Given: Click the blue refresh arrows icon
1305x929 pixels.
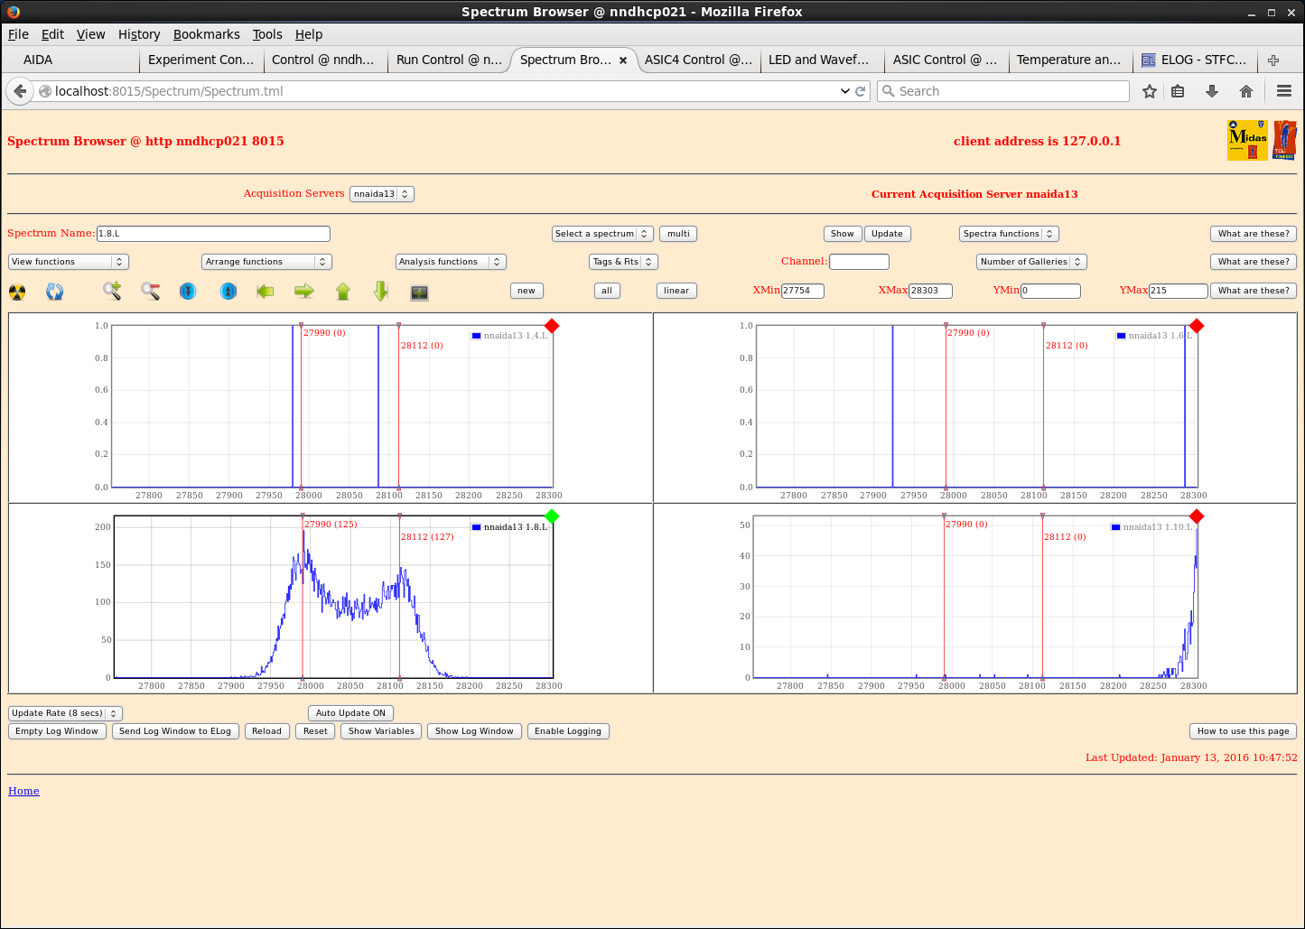Looking at the screenshot, I should [x=55, y=292].
